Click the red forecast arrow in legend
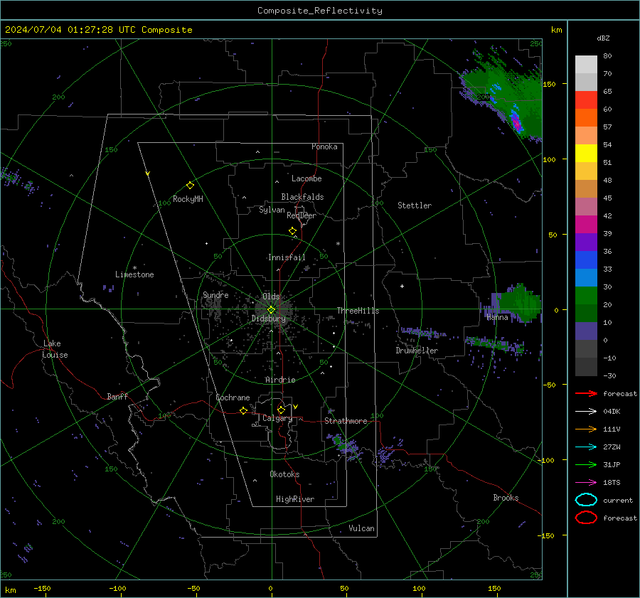Viewport: 640px width, 598px height. [586, 393]
